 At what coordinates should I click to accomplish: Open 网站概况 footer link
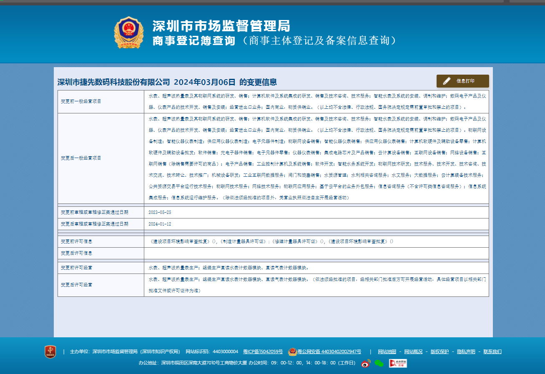click(413, 351)
